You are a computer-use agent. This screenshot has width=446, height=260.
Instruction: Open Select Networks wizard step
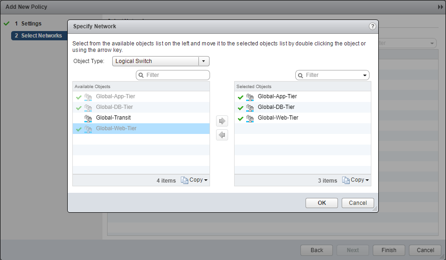(41, 36)
